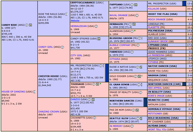Open info icon next to RAISE A NATIVE
This screenshot has height=132, width=193.
(x=138, y=67)
